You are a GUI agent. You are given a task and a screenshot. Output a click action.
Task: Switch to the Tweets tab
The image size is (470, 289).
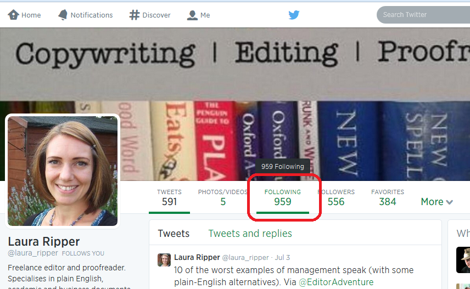tap(174, 234)
